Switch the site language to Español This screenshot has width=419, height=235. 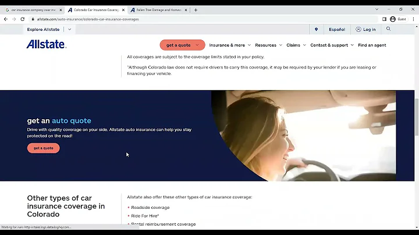(337, 29)
